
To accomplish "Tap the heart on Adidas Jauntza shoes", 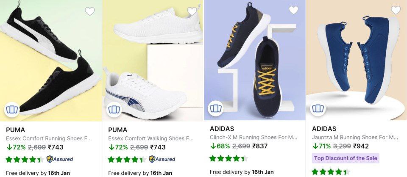I will click(396, 10).
